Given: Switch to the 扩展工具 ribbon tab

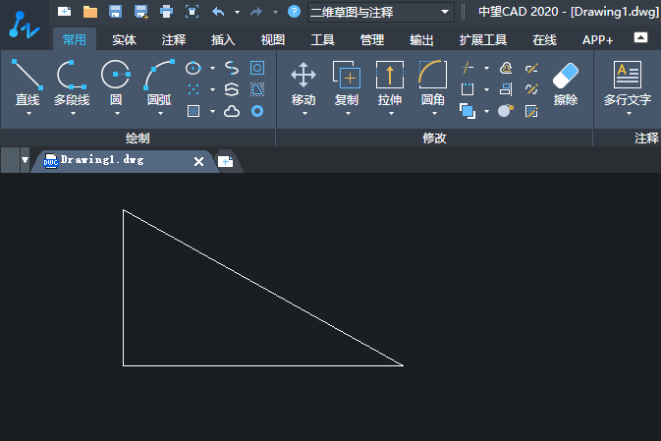Looking at the screenshot, I should pyautogui.click(x=483, y=40).
